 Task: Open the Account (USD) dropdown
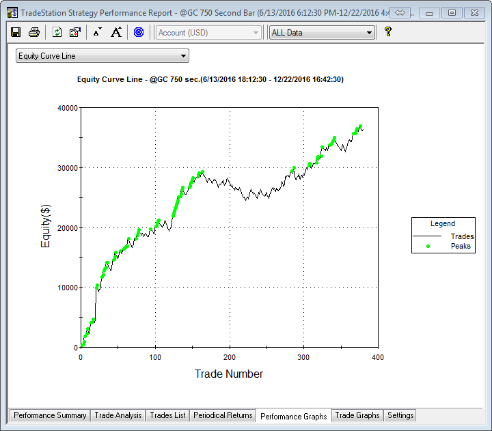click(208, 33)
